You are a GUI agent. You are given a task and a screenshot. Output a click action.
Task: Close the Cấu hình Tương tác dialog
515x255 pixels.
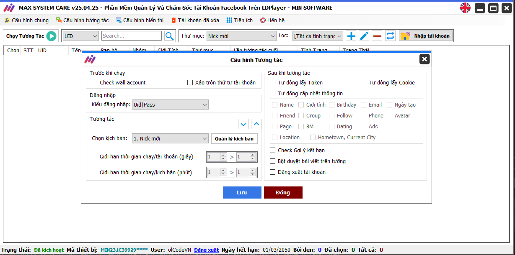tap(424, 59)
